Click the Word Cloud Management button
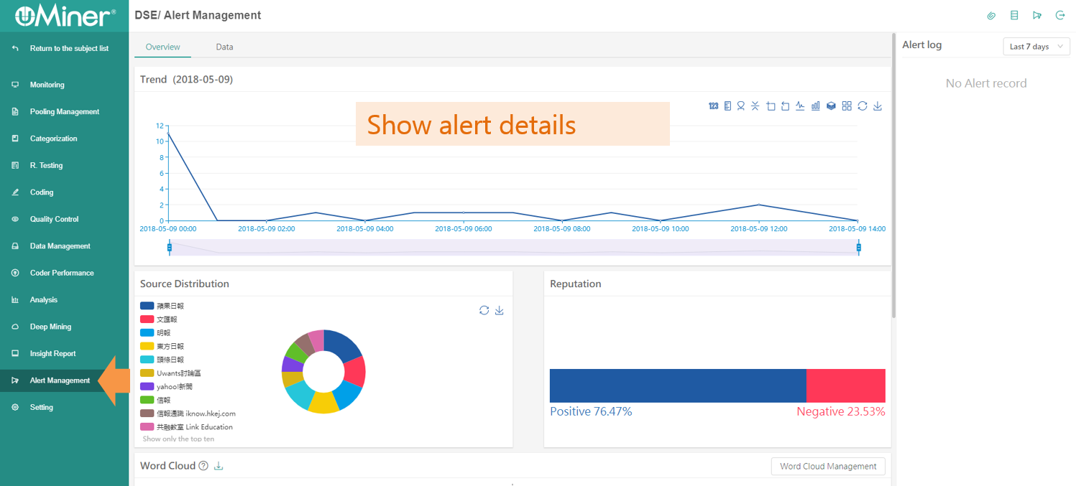Screen dimensions: 1076x486 (x=827, y=466)
